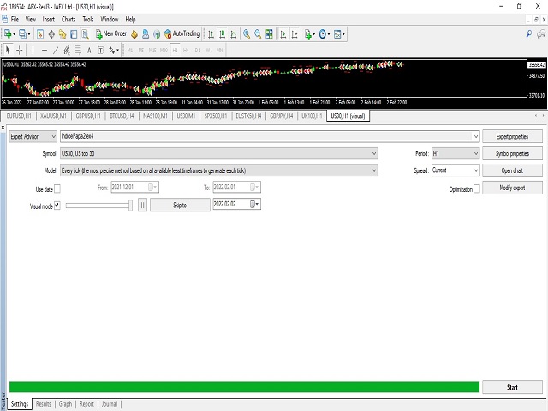Viewport: 548px width, 411px height.
Task: Switch chart to candlesticks icon
Action: (x=222, y=34)
